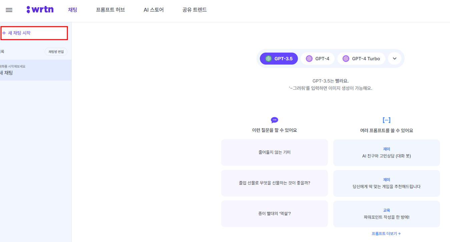Open the AI 친구와 고민상담 prompt card
This screenshot has width=450, height=242.
[x=387, y=153]
